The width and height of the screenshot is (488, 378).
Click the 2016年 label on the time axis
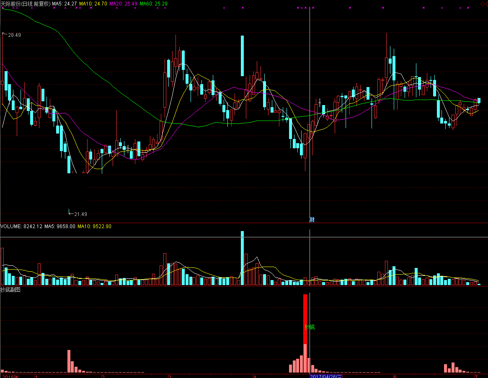point(10,376)
